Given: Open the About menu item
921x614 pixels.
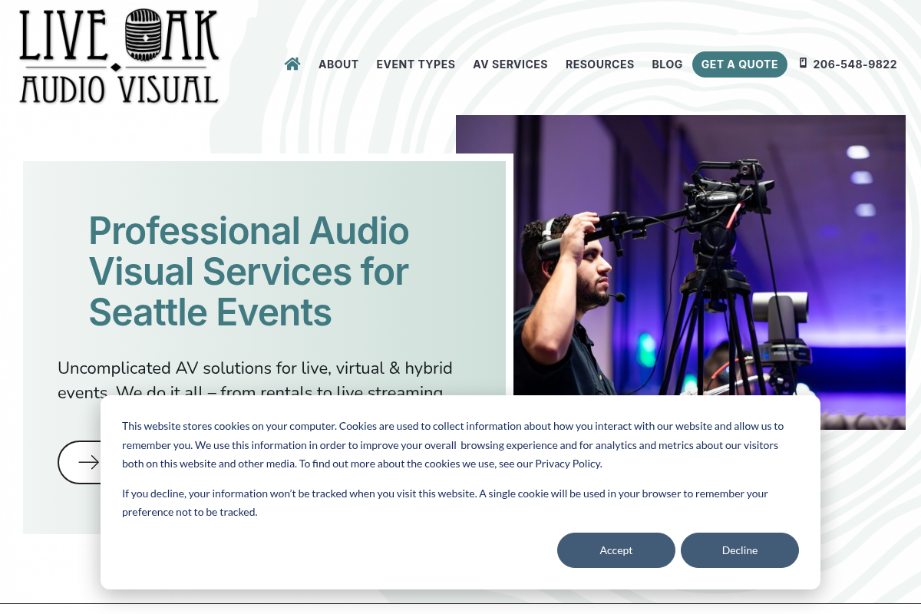Looking at the screenshot, I should [338, 64].
